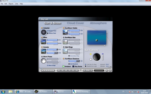Screen dimensions: 151x94
Task: Open the triangle menu below sky preview
Action: pos(105,46)
